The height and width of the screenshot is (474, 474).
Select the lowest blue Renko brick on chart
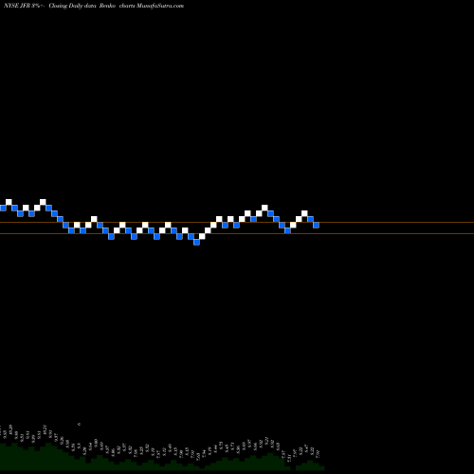coord(196,242)
